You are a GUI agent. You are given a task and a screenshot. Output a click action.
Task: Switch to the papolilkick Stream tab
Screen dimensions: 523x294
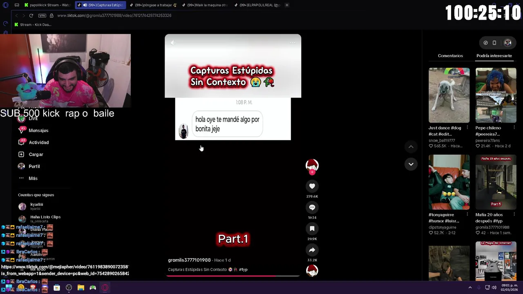click(x=47, y=5)
